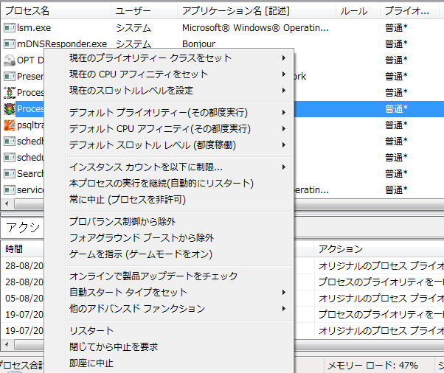Select 即座に中止 menu entry

[x=91, y=363]
